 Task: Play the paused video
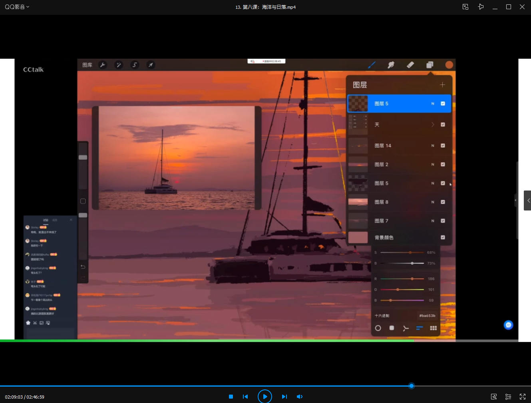[265, 397]
